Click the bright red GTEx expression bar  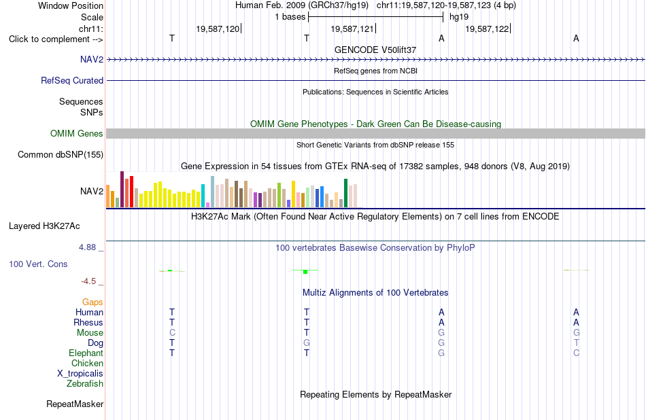(x=131, y=192)
